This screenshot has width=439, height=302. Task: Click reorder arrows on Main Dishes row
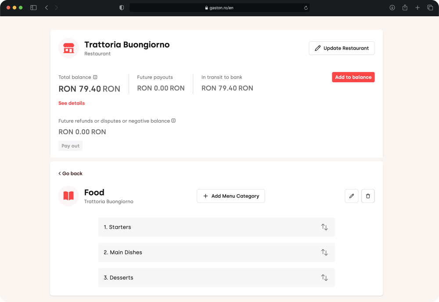tap(324, 252)
